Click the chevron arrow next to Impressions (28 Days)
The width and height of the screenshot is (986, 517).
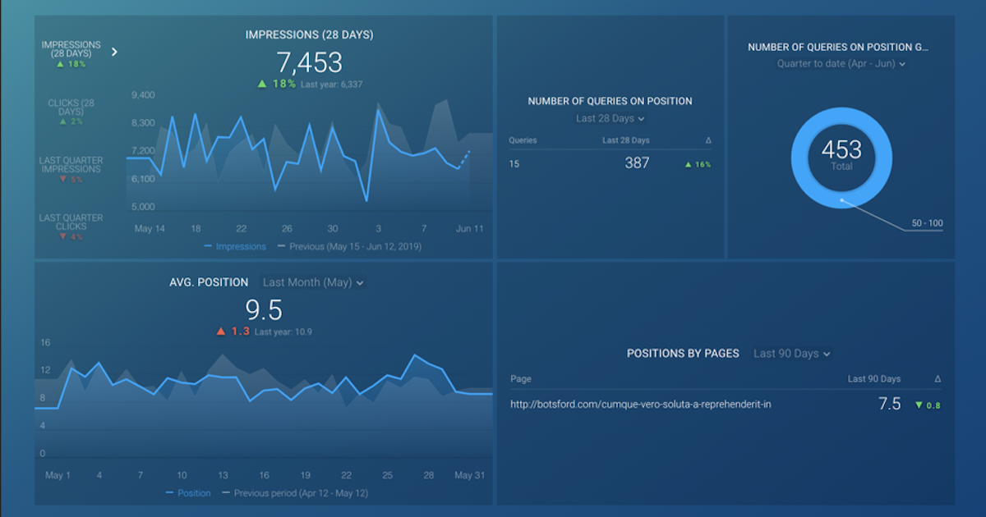[114, 52]
